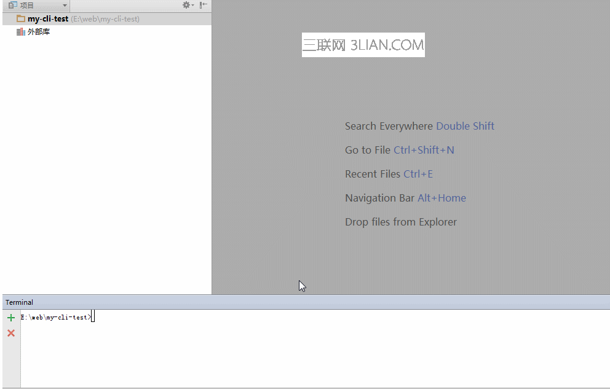
Task: Click the Recent Files Ctrl+E hint
Action: click(389, 174)
